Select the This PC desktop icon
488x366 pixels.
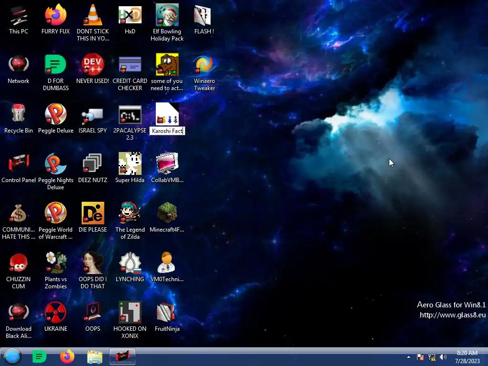pos(19,19)
